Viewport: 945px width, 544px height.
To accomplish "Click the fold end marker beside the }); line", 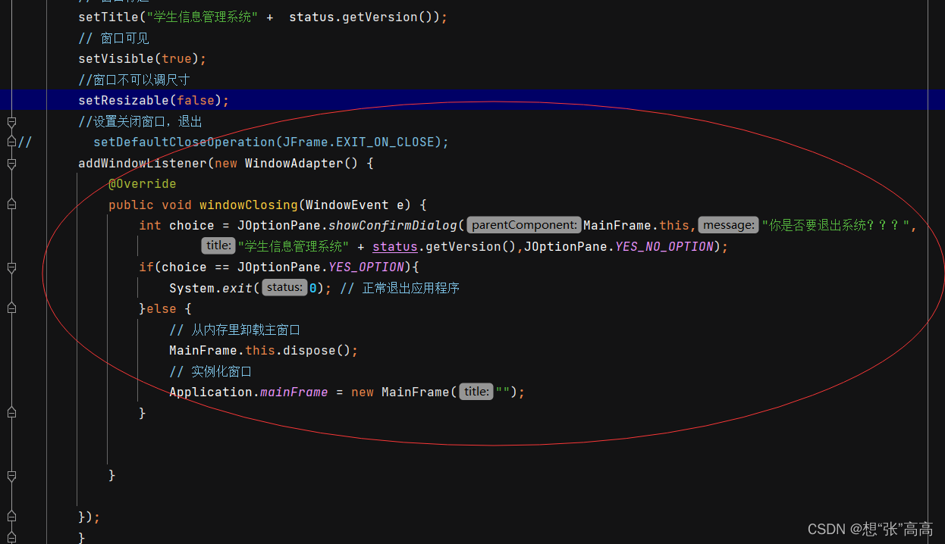I will point(11,517).
